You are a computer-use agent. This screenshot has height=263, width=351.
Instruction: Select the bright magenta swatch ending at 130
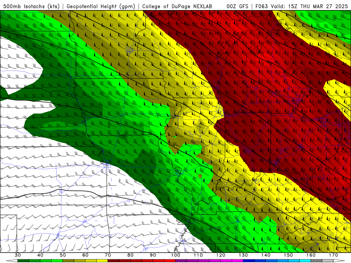point(238,261)
